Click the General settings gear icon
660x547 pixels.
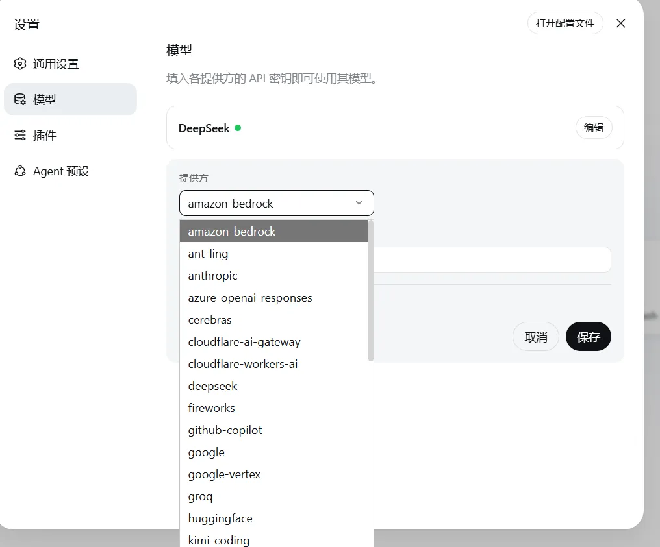click(19, 64)
